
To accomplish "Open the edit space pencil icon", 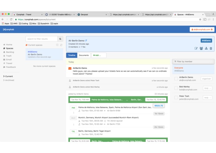I will tap(196, 48).
